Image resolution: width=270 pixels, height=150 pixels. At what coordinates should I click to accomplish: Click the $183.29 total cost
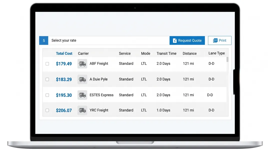pyautogui.click(x=64, y=80)
